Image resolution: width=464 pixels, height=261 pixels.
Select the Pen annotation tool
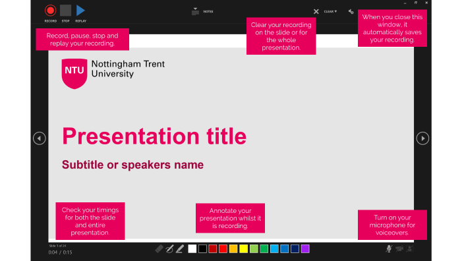tap(169, 249)
